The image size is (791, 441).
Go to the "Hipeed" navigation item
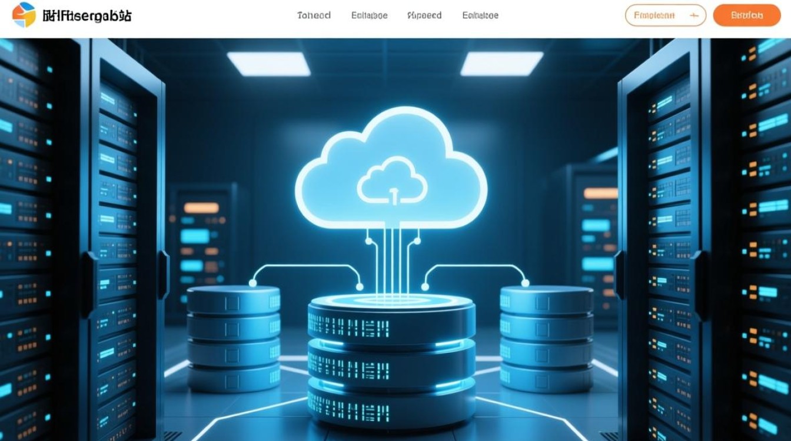pyautogui.click(x=424, y=16)
